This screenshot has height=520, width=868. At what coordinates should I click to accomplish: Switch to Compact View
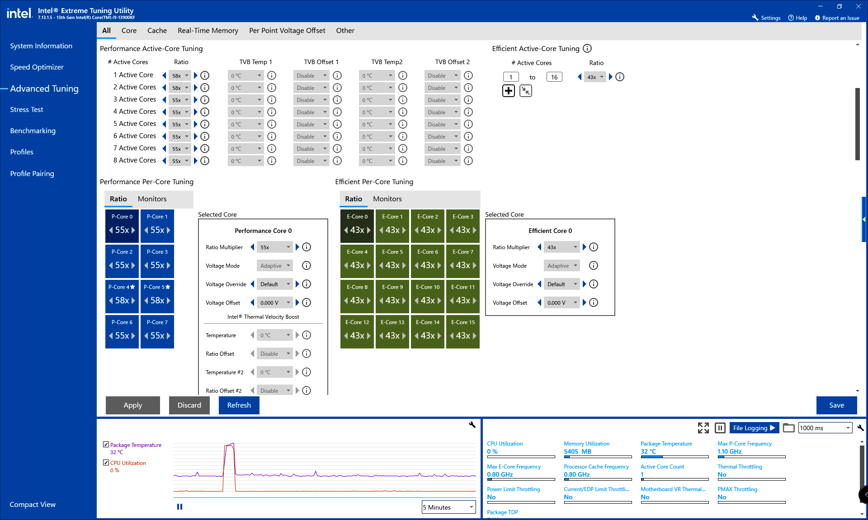(33, 504)
